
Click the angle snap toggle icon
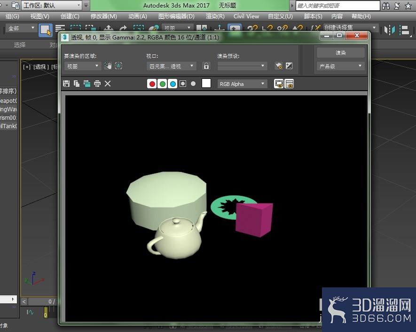coord(267,28)
